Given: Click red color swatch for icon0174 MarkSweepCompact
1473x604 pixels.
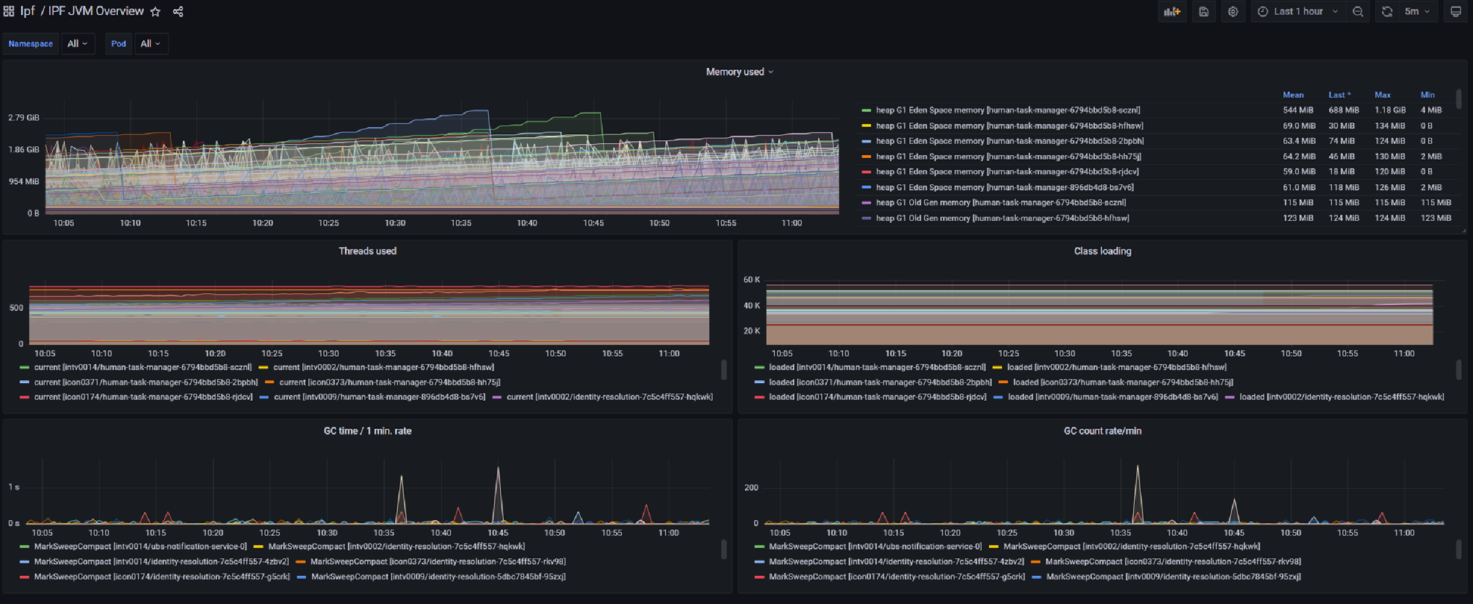Looking at the screenshot, I should (x=25, y=577).
